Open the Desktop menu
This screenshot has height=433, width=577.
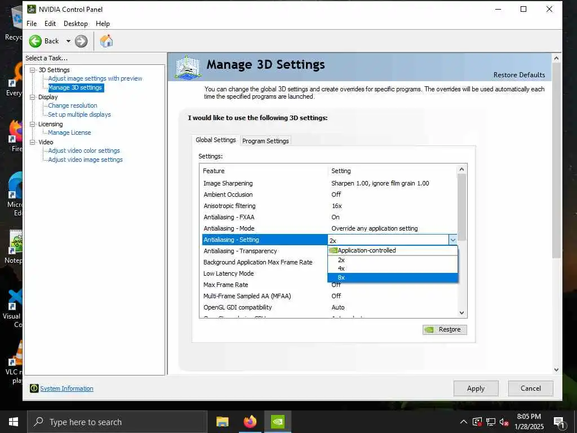76,24
